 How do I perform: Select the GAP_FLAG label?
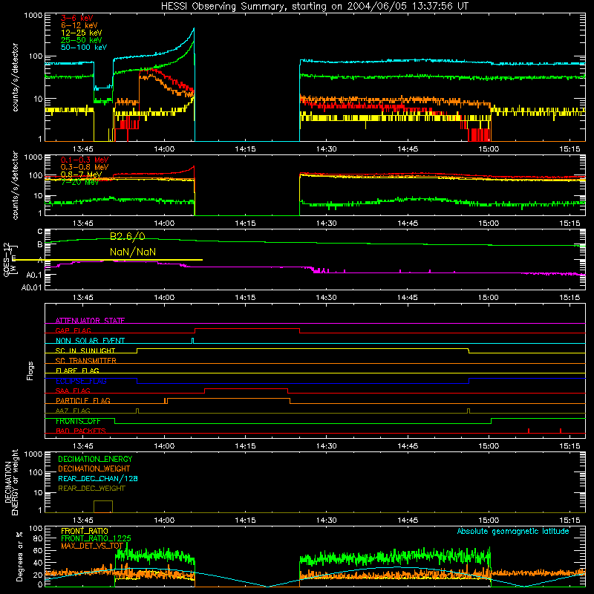tap(73, 330)
